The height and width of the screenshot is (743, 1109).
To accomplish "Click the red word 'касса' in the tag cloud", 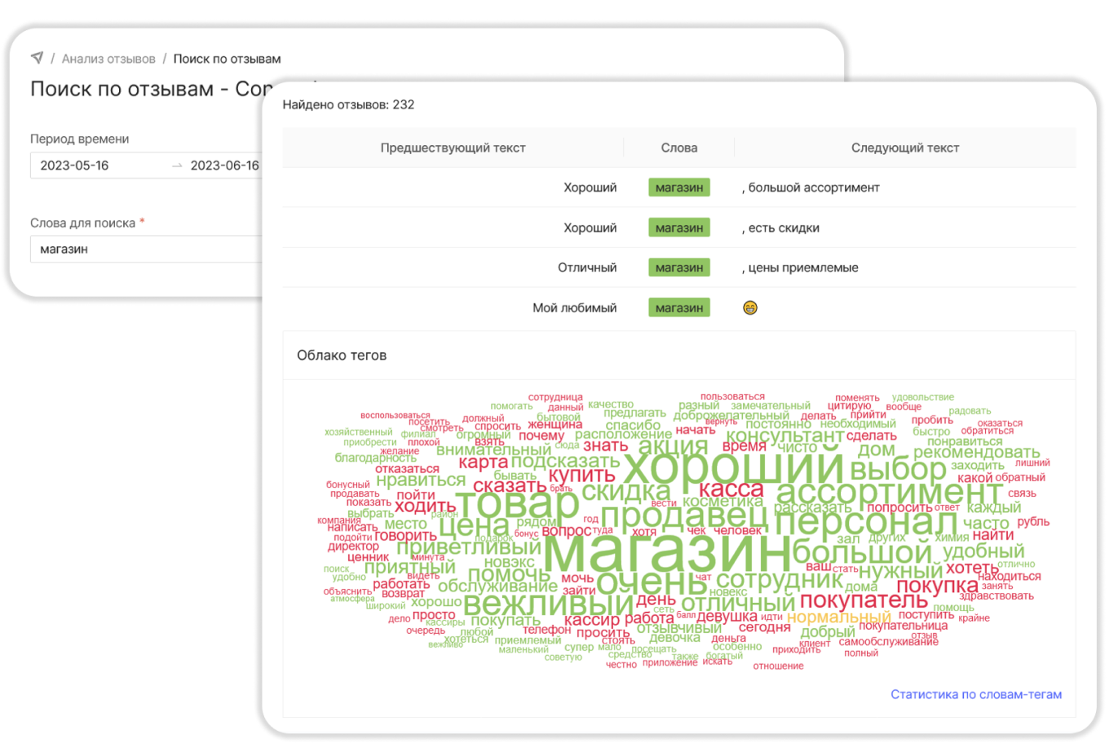I will (x=730, y=490).
